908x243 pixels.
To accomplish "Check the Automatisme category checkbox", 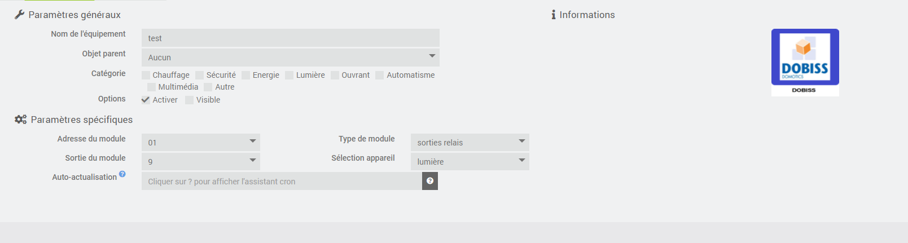I will click(380, 76).
